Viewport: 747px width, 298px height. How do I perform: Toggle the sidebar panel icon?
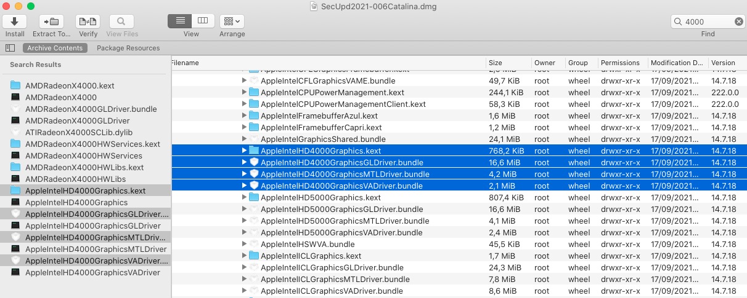[x=10, y=48]
